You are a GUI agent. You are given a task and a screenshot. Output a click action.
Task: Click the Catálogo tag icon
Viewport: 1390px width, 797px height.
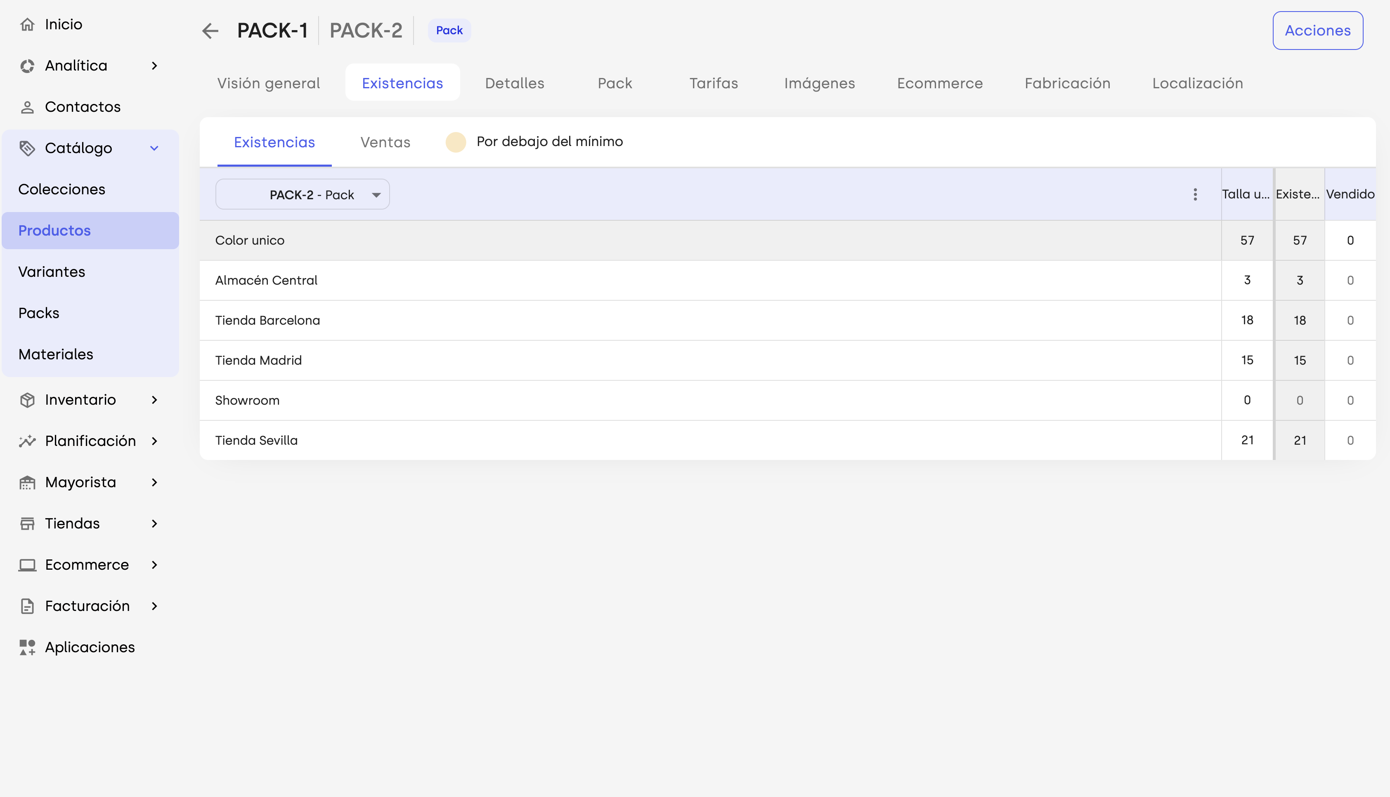[x=27, y=149]
